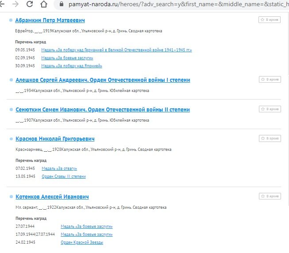Click the date 09.05.1945 in Абрамкин's awards
289x253 pixels.
(25, 50)
